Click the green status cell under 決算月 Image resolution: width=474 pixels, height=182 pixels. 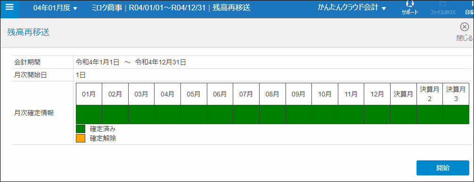(403, 114)
